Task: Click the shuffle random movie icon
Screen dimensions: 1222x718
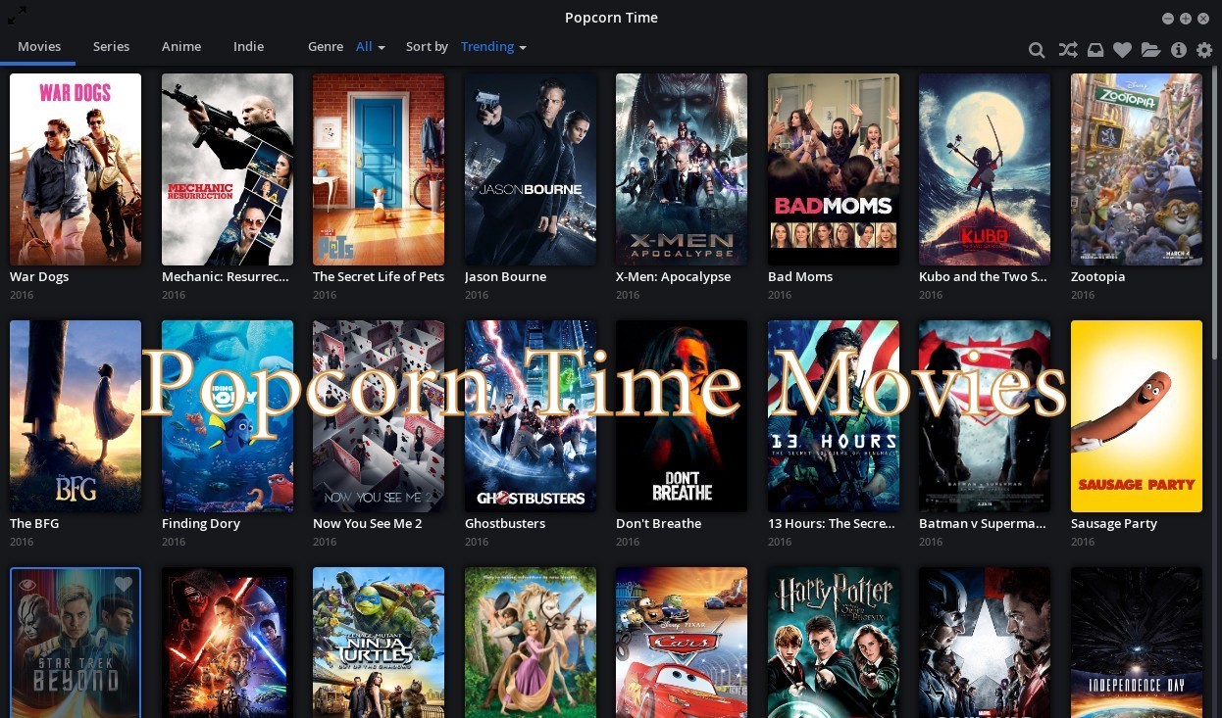Action: (1067, 50)
